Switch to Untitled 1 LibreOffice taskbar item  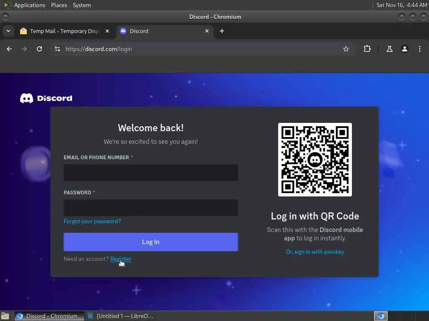(x=120, y=316)
